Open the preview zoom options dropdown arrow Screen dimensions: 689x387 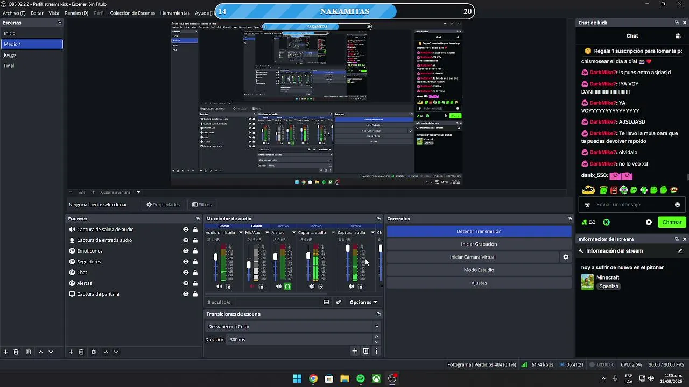[138, 192]
